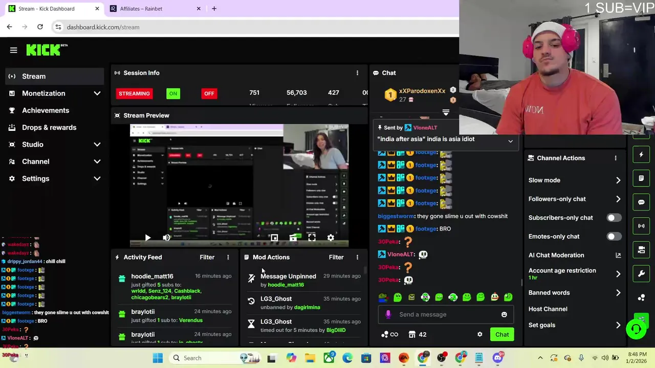655x368 pixels.
Task: Open Mod Actions three-dot menu
Action: 357,257
